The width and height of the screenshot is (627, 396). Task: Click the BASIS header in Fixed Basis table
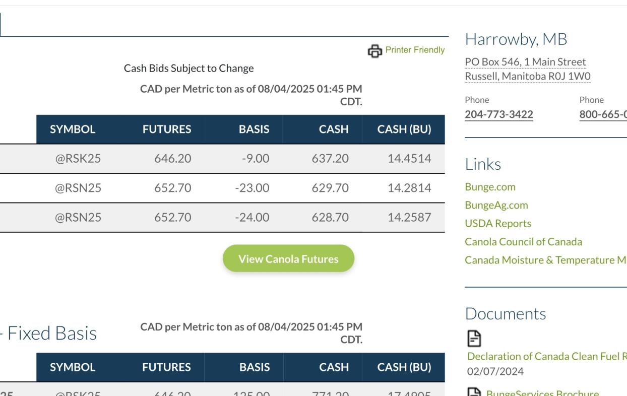coord(254,367)
